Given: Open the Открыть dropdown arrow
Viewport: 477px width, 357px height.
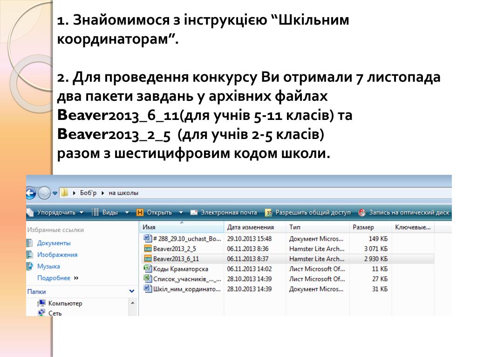Looking at the screenshot, I should (x=181, y=212).
